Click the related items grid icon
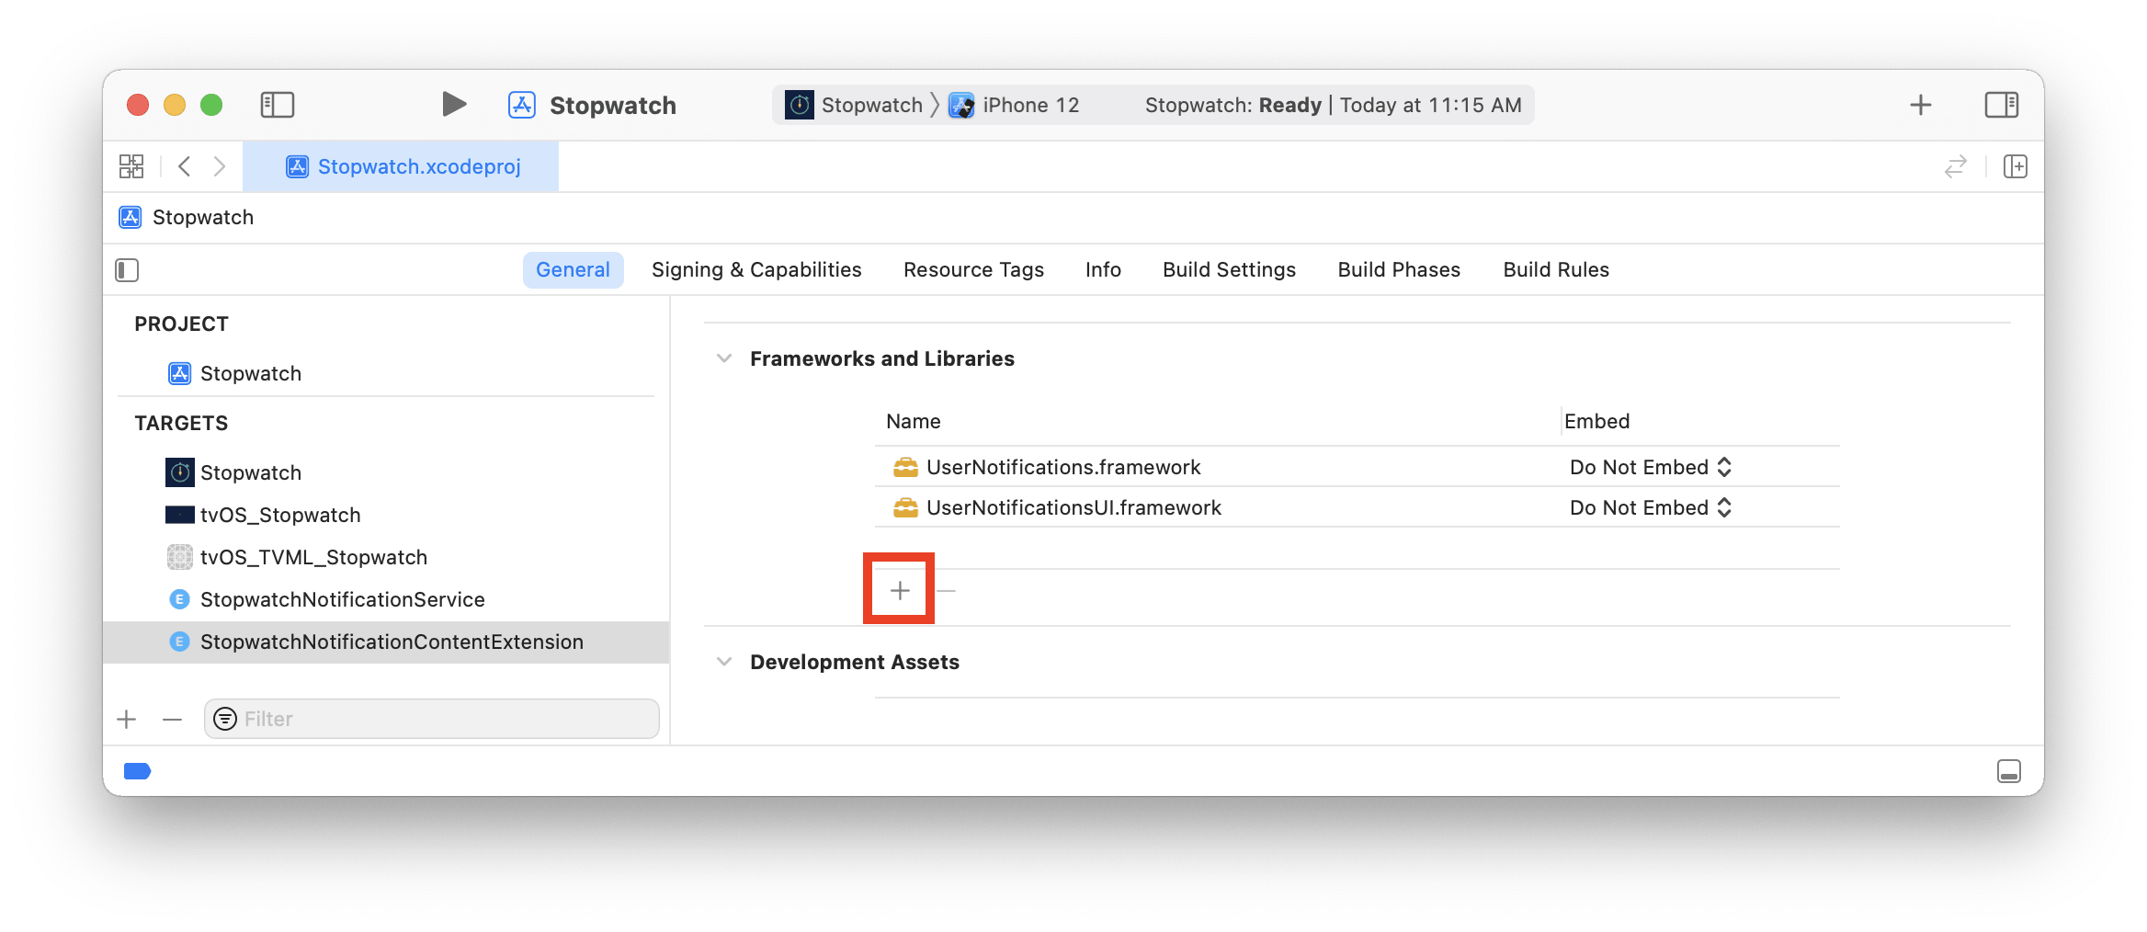Viewport: 2147px width, 932px height. [x=131, y=166]
